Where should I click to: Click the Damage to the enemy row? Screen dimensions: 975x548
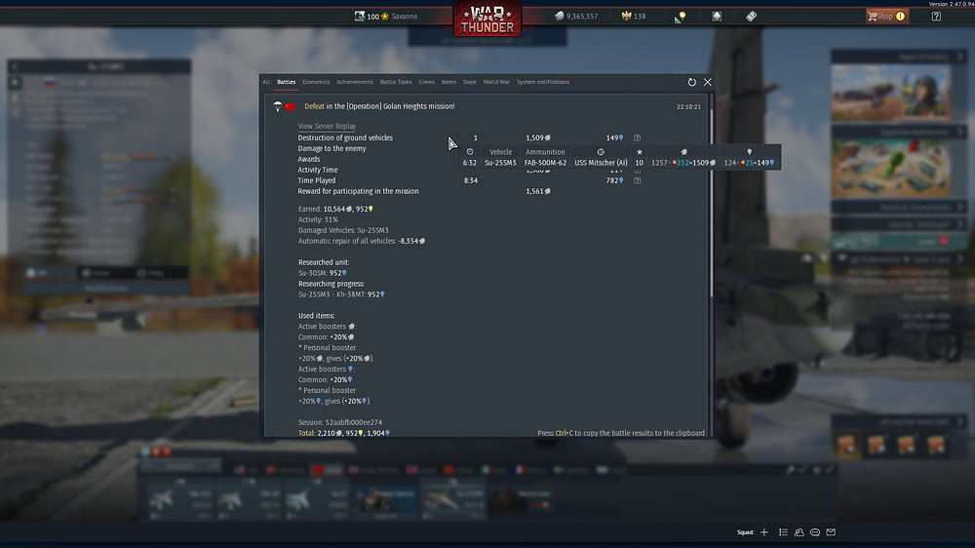coord(332,148)
